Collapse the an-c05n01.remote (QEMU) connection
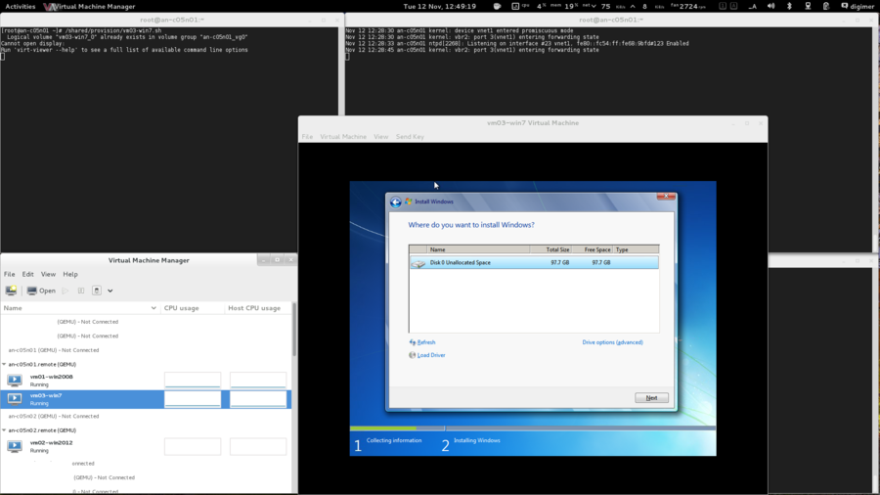Image resolution: width=880 pixels, height=495 pixels. click(x=4, y=364)
